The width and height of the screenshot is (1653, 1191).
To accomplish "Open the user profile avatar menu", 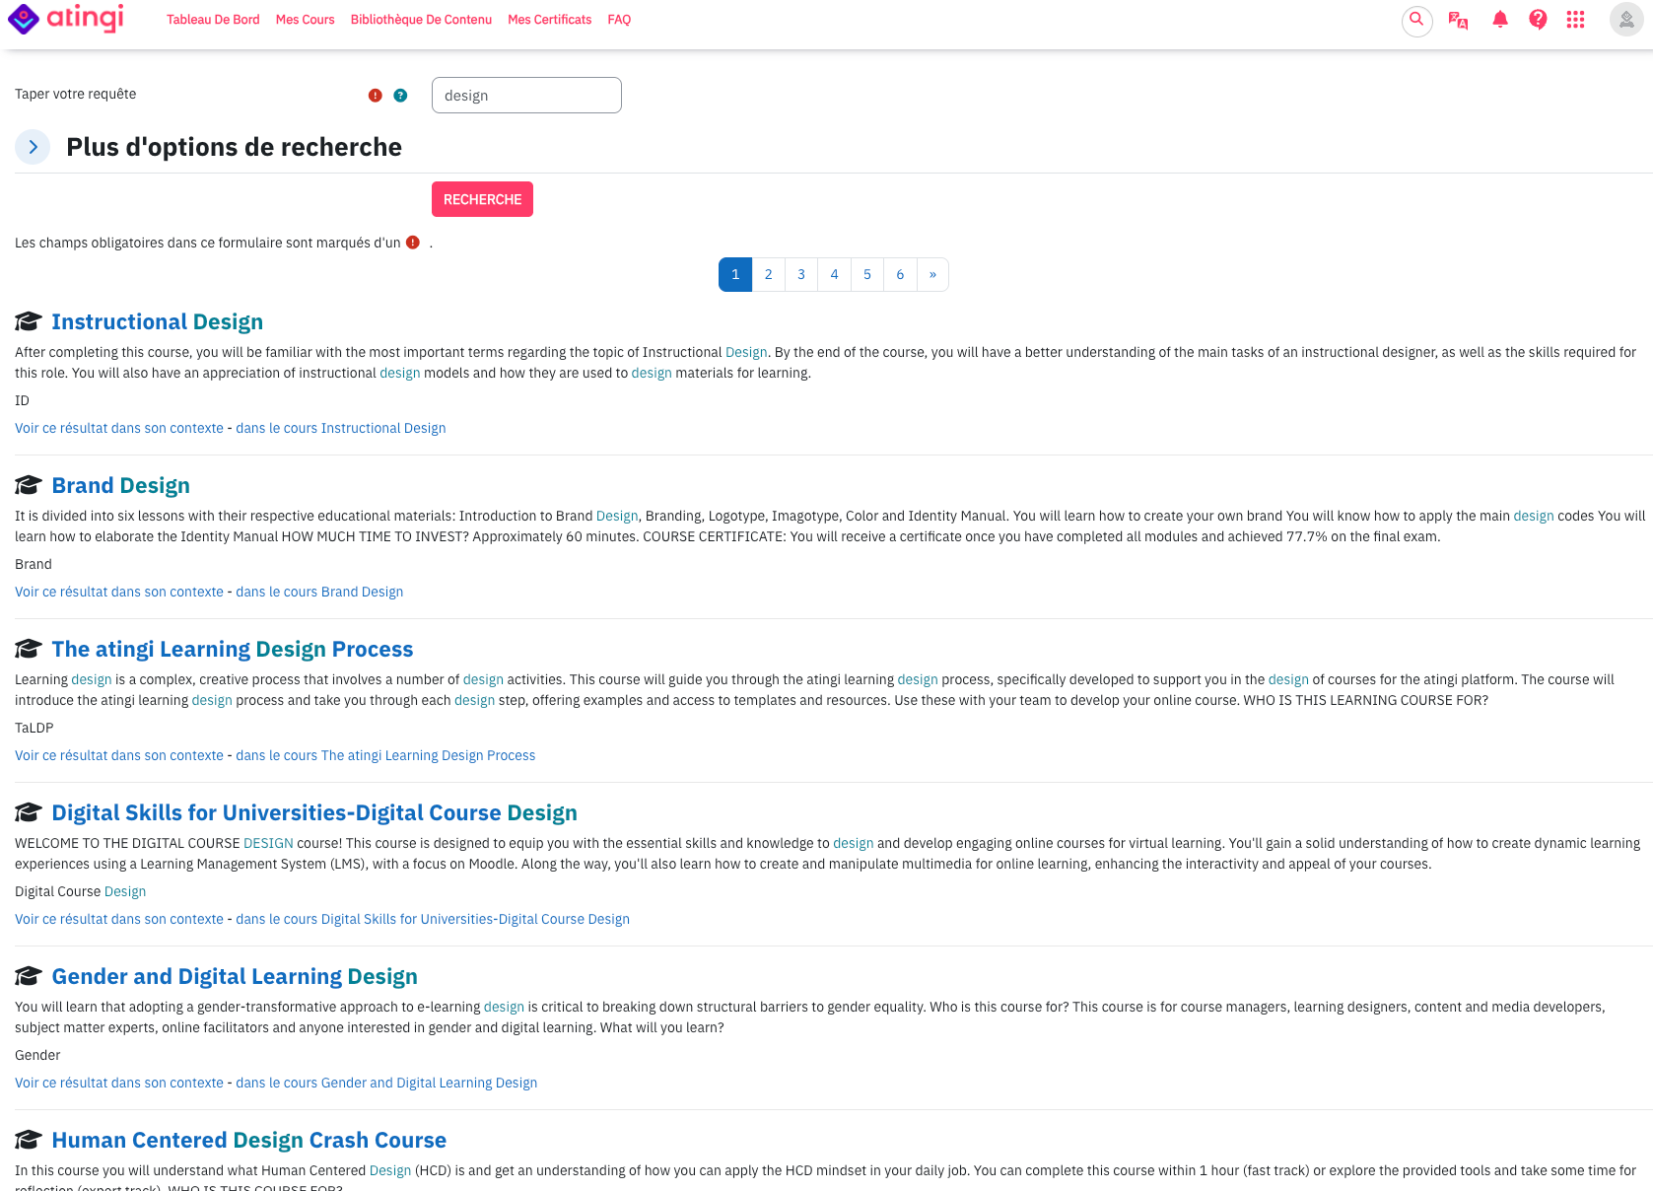I will coord(1625,20).
